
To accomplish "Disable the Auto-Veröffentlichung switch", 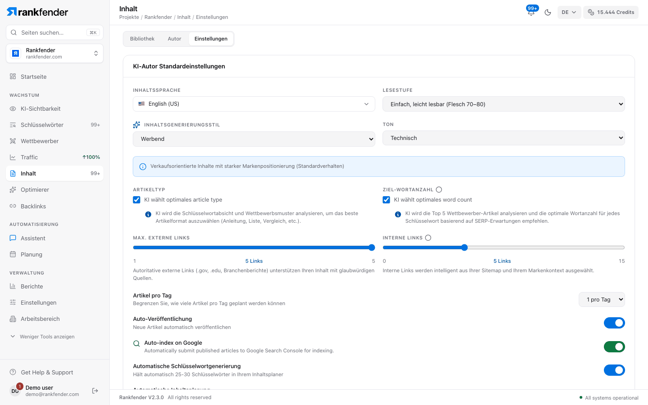I will click(614, 323).
